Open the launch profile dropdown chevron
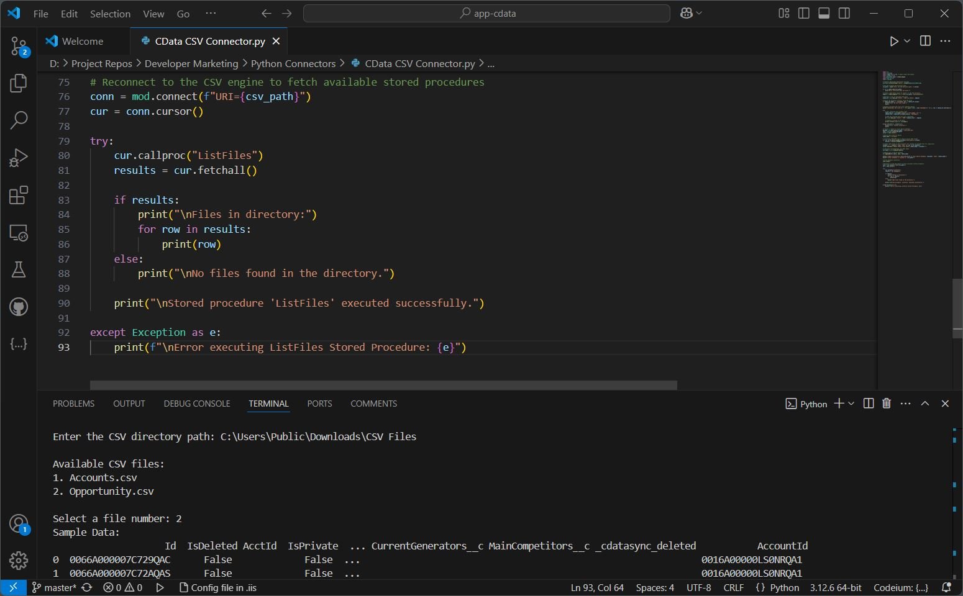This screenshot has height=596, width=963. (851, 404)
